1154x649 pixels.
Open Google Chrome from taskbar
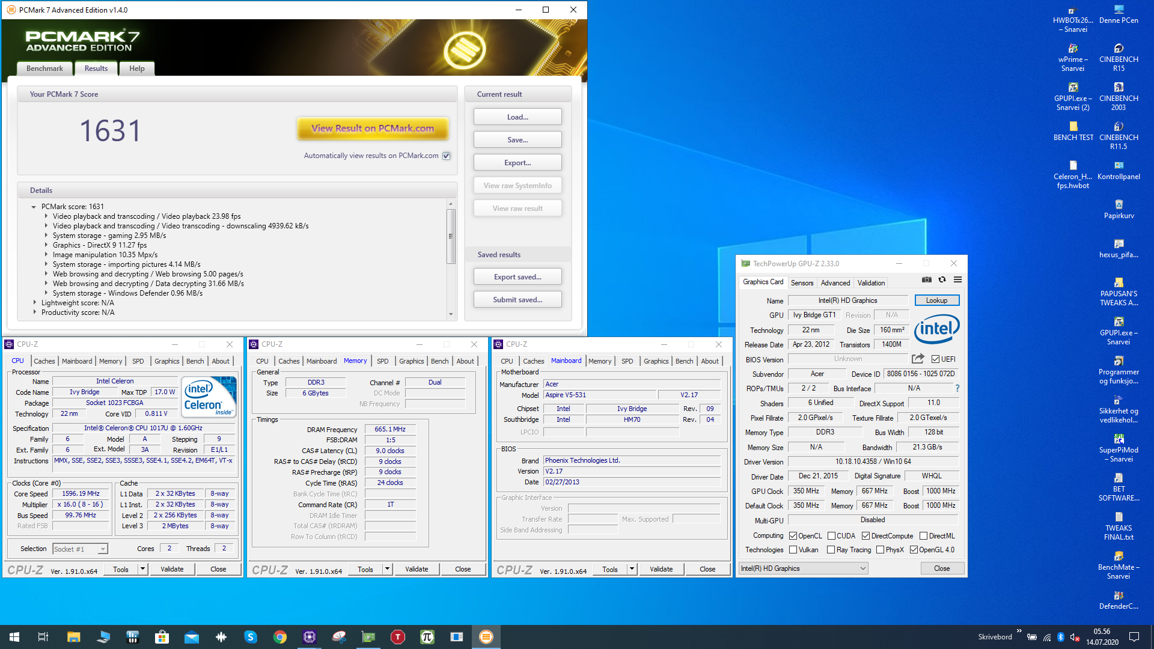point(280,637)
